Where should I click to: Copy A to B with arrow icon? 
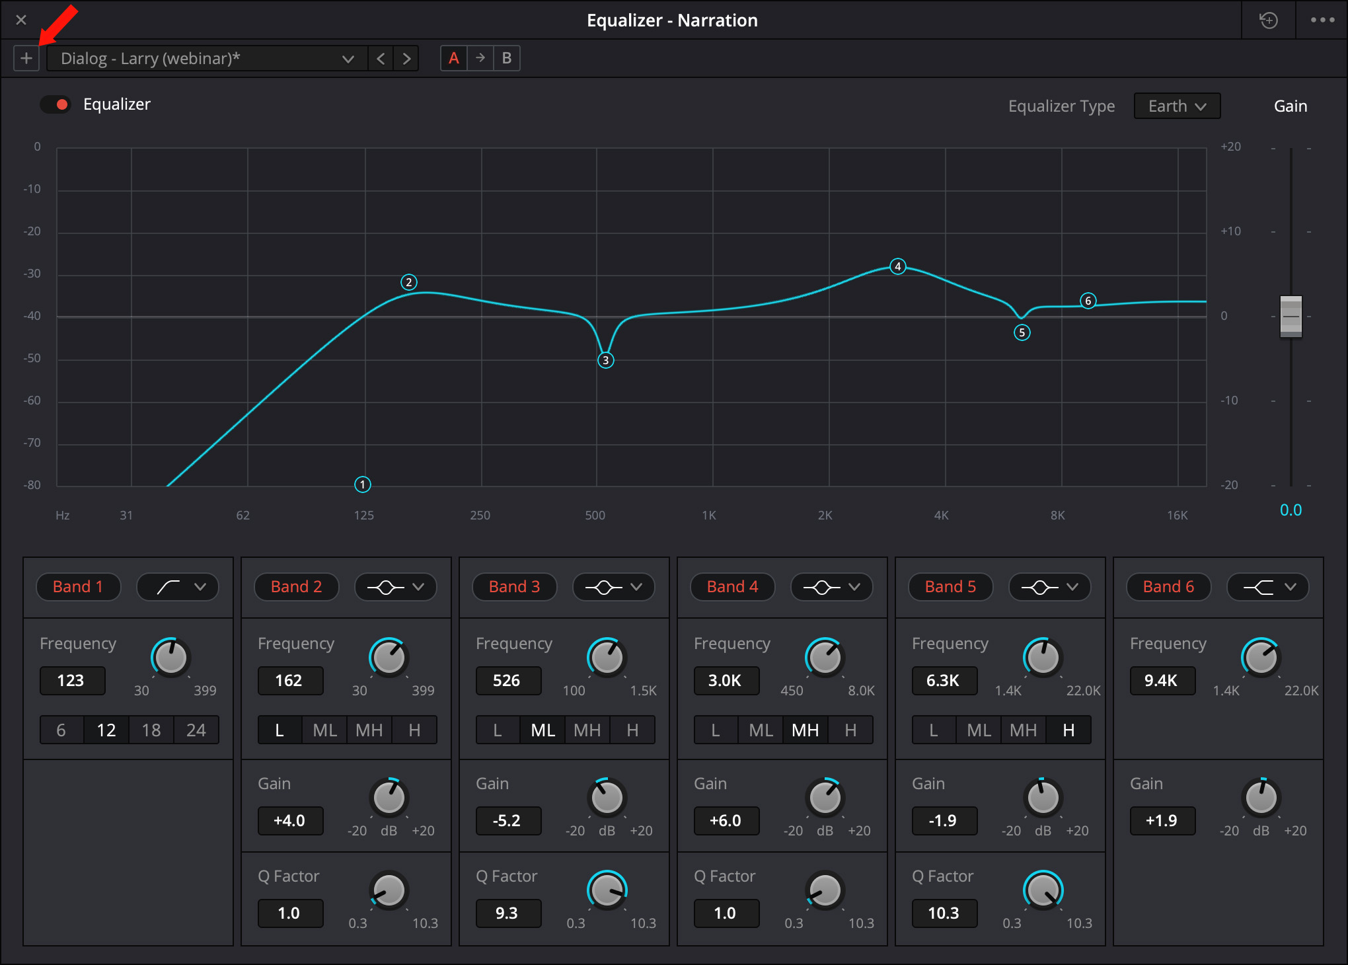pos(480,58)
